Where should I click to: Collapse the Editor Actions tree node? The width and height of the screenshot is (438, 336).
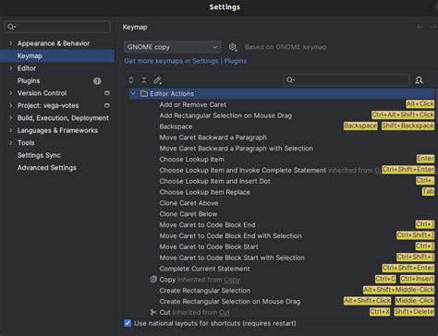133,93
